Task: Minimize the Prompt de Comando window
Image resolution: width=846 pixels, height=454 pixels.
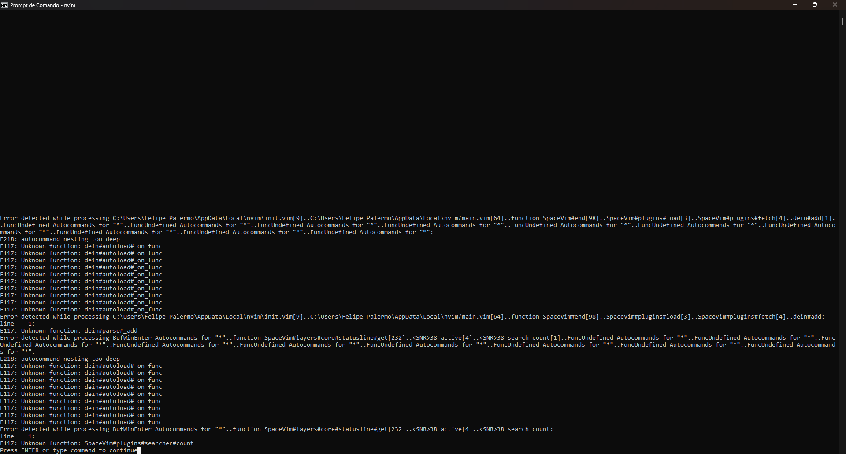Action: tap(795, 5)
